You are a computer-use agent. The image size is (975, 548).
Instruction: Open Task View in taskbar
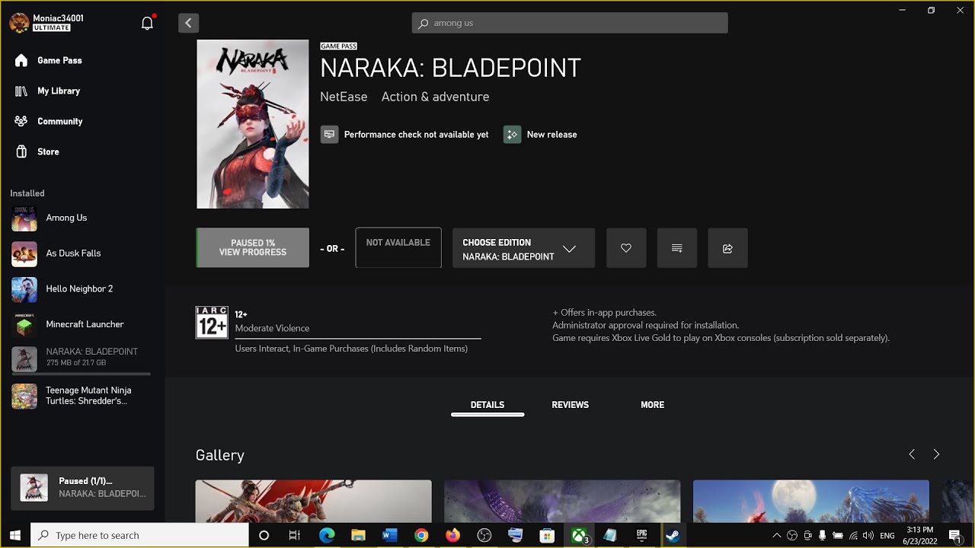(x=295, y=535)
